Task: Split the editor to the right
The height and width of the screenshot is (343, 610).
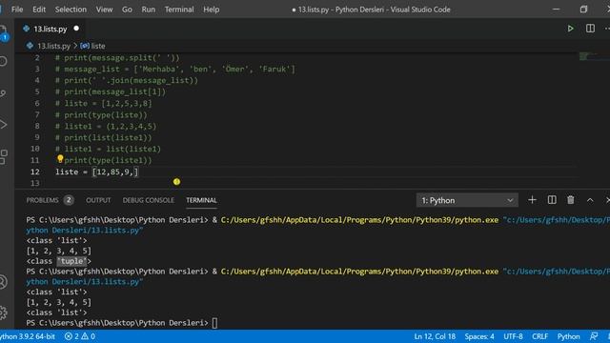Action: (590, 29)
